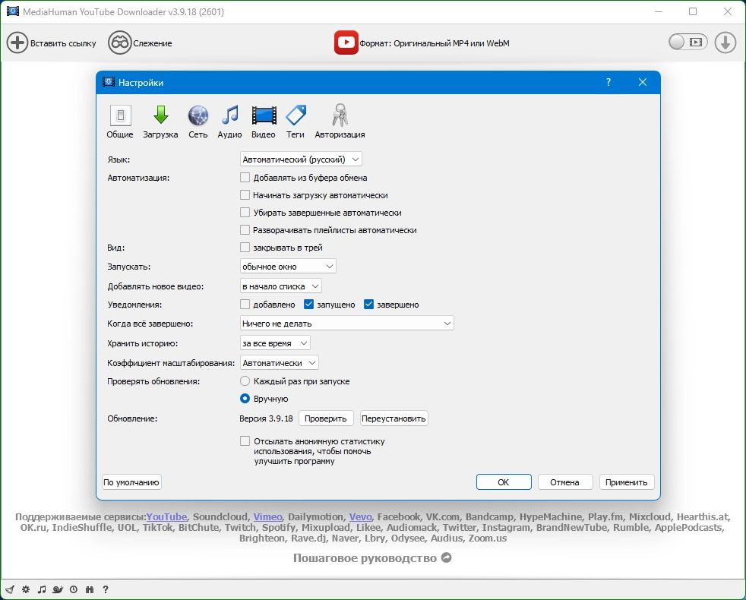Open the Видео film strip settings tab
Viewport: 746px width, 600px height.
pyautogui.click(x=264, y=122)
